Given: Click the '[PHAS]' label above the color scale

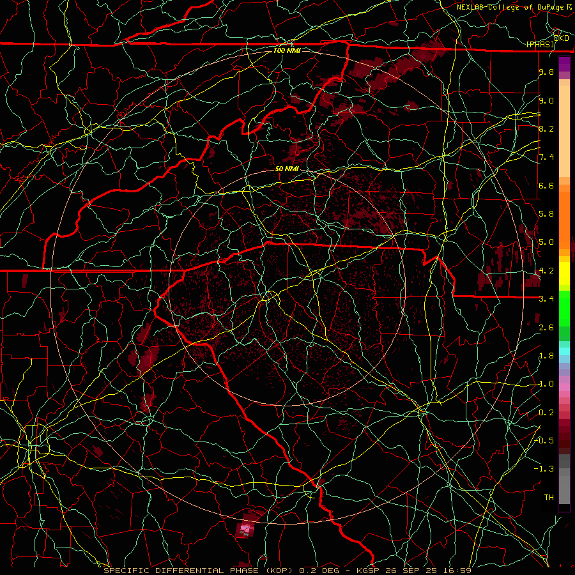Looking at the screenshot, I should tap(540, 44).
